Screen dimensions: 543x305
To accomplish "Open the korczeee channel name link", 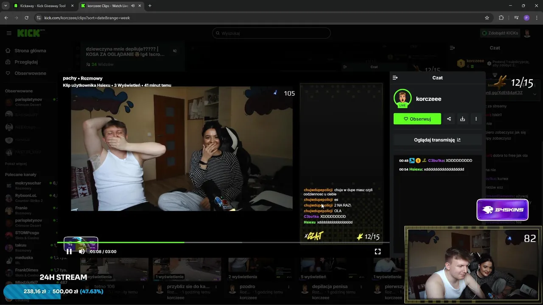I will (428, 99).
